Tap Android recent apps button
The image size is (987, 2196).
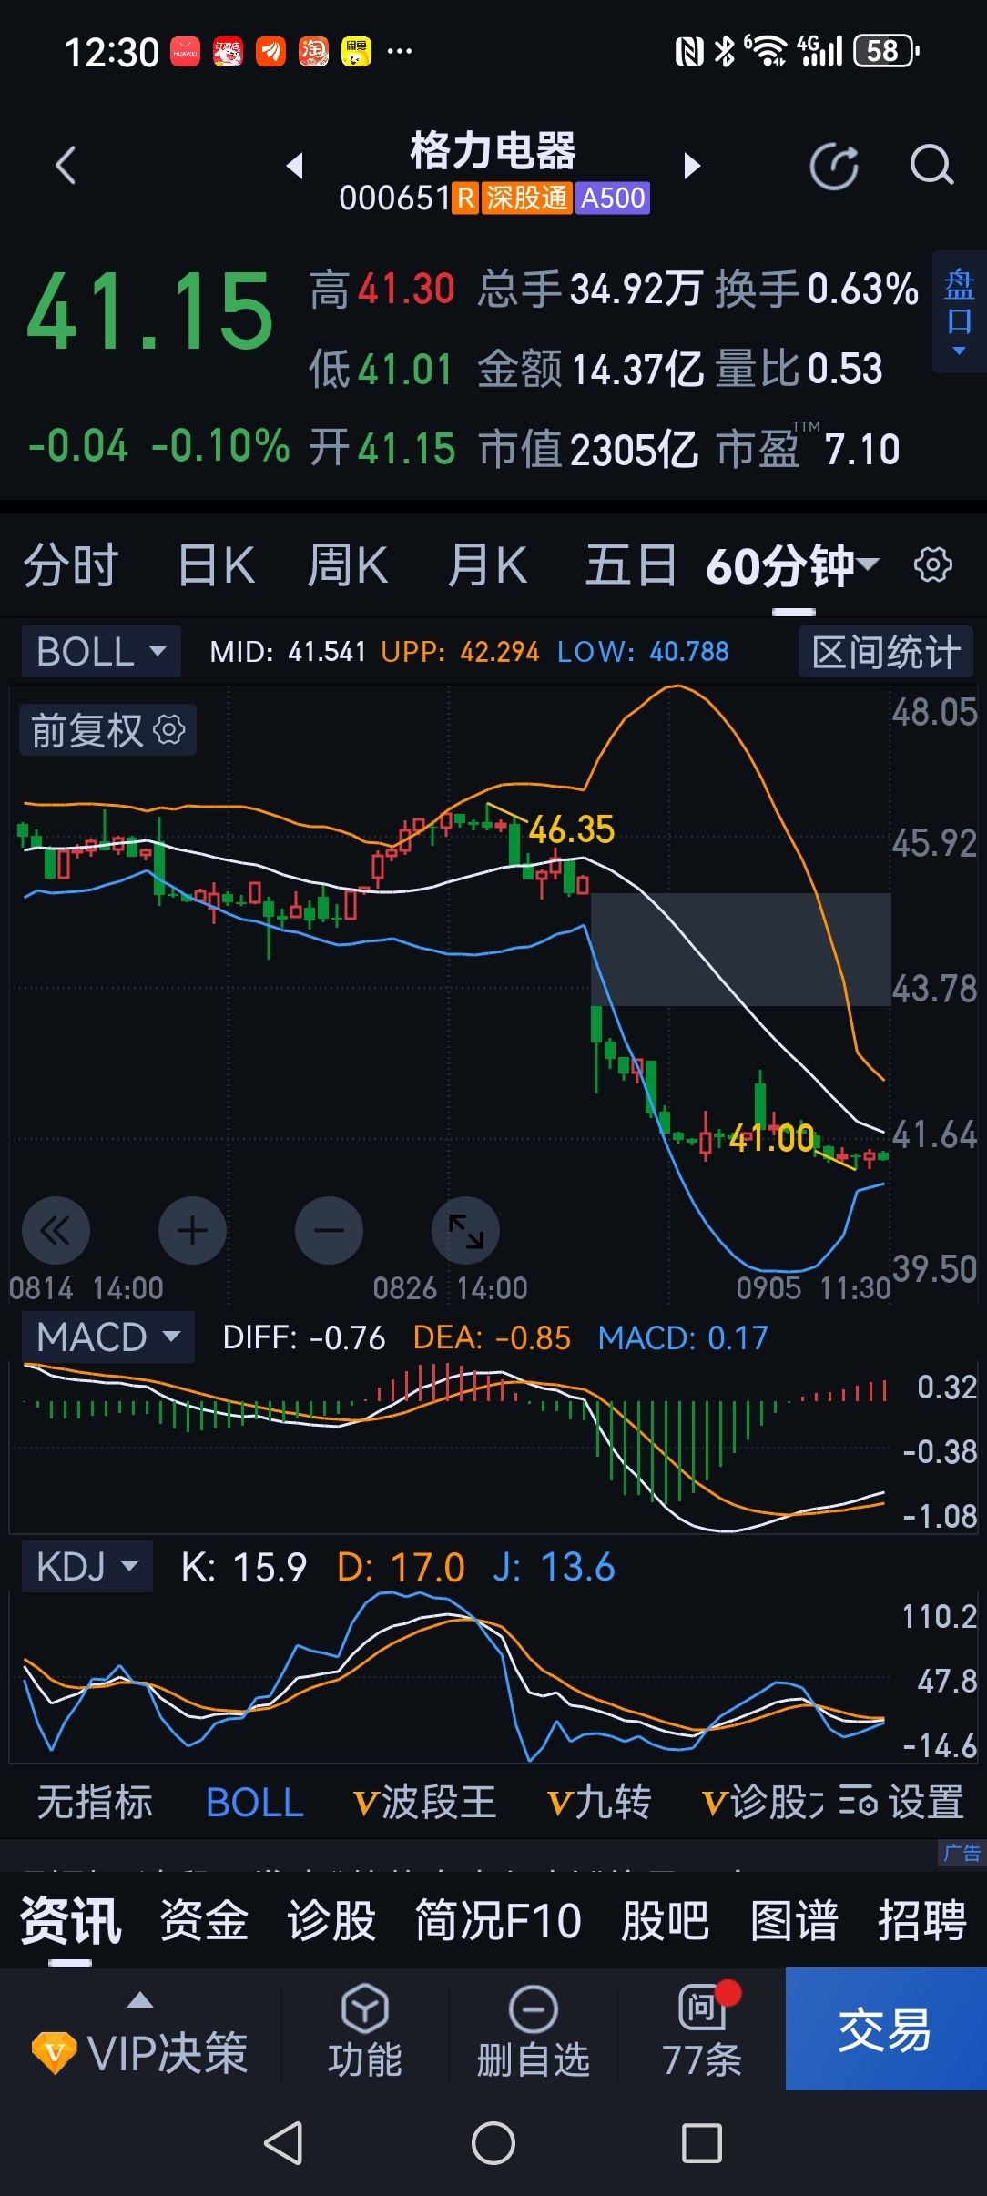pos(702,2143)
